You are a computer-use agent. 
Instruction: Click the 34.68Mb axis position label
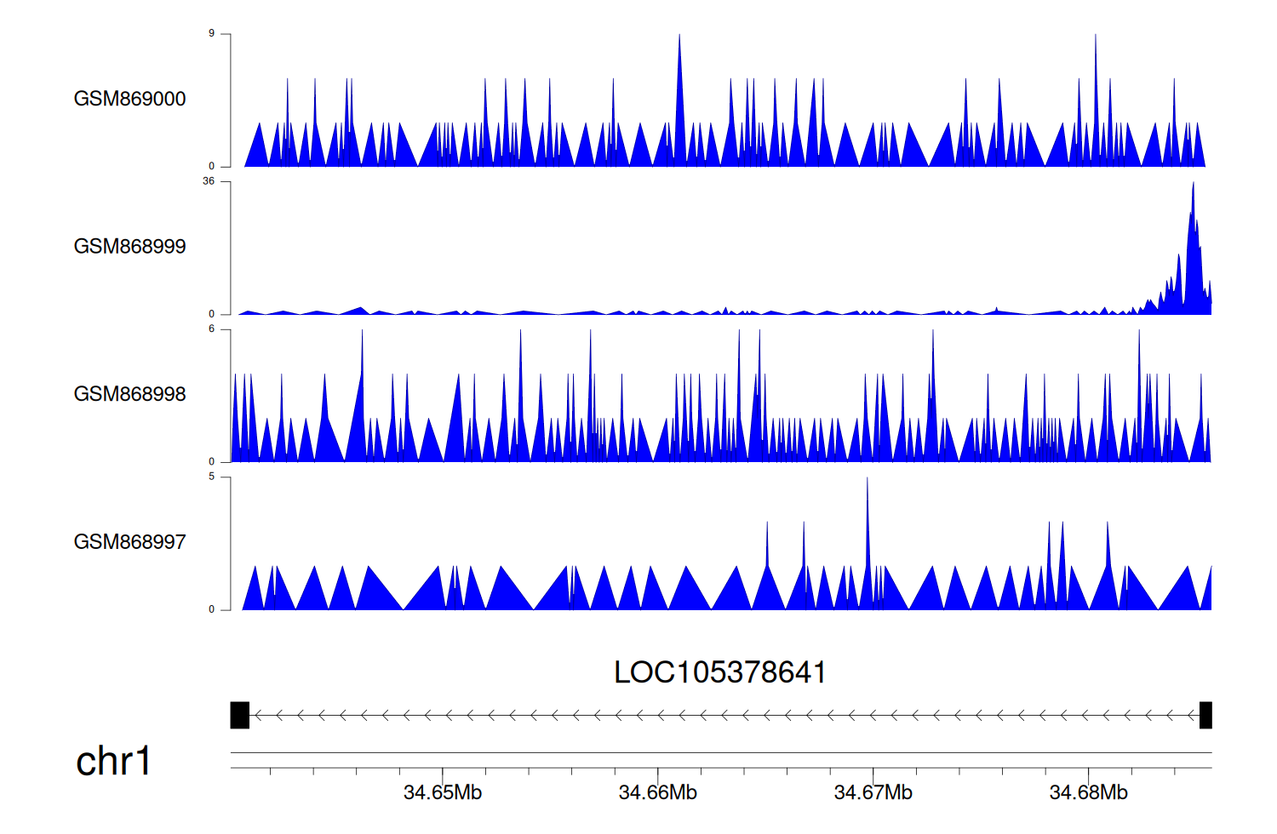(x=1089, y=792)
